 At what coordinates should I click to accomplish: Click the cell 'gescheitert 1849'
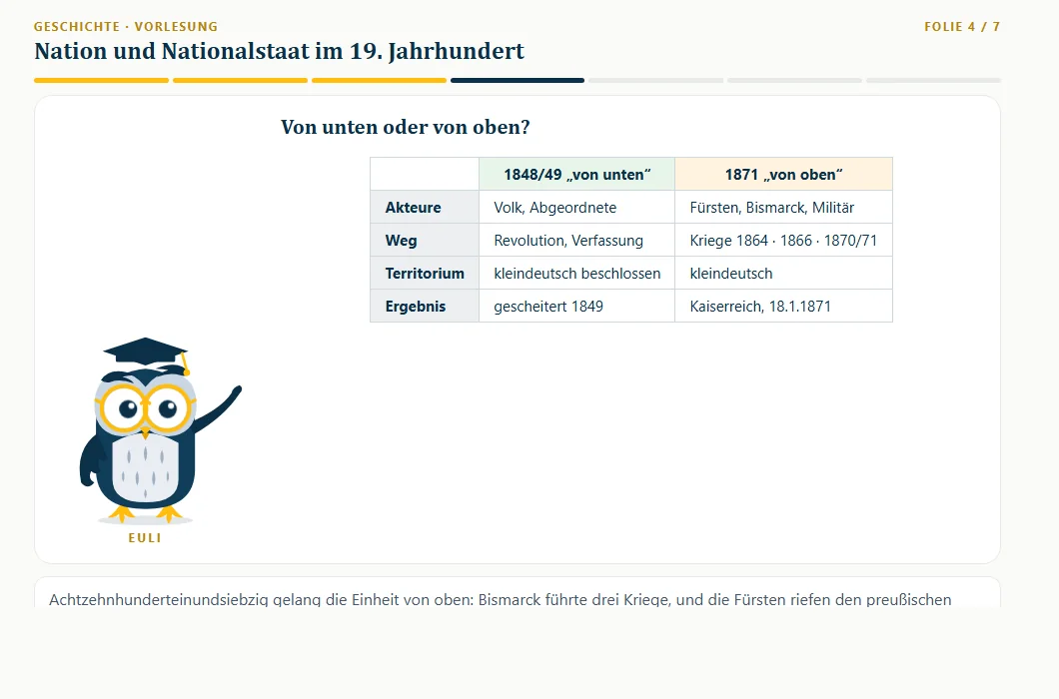click(x=576, y=307)
